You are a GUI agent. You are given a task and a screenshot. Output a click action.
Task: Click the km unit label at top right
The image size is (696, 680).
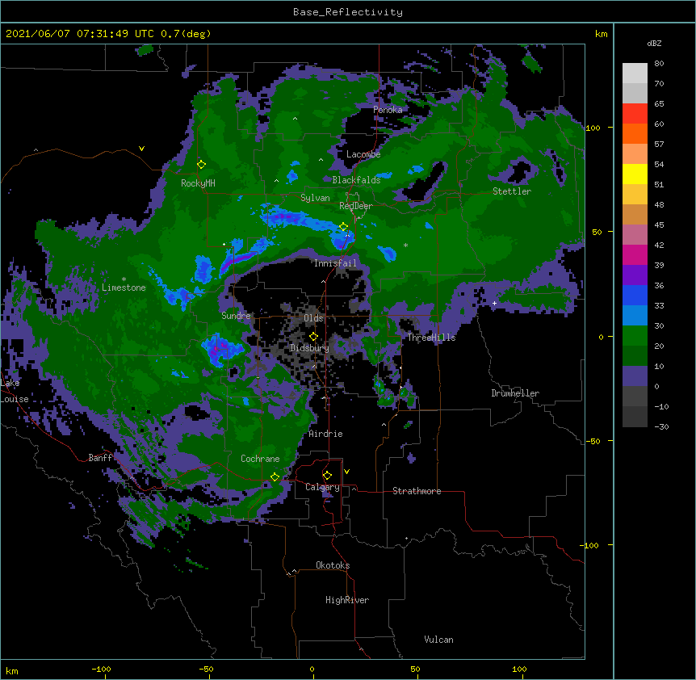602,34
